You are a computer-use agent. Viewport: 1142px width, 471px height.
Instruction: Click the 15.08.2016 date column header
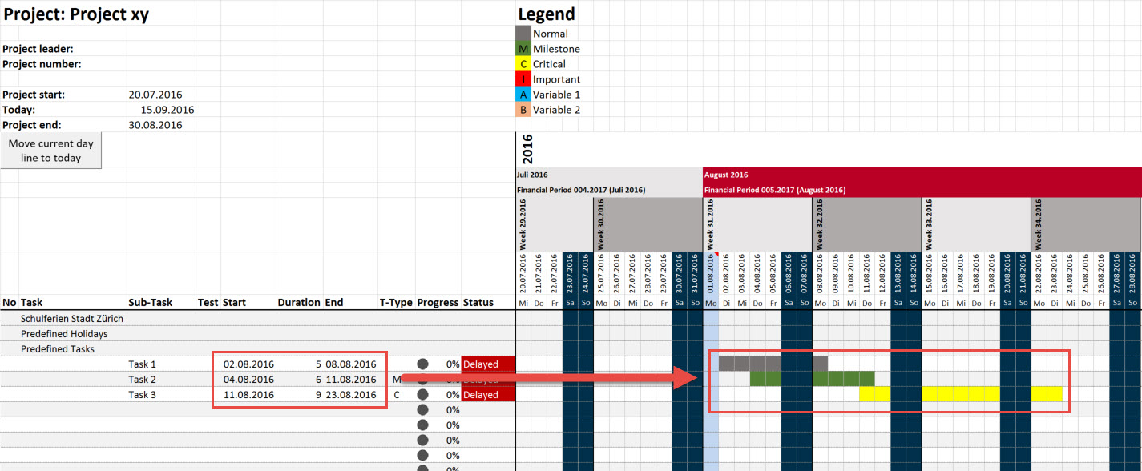click(x=930, y=274)
